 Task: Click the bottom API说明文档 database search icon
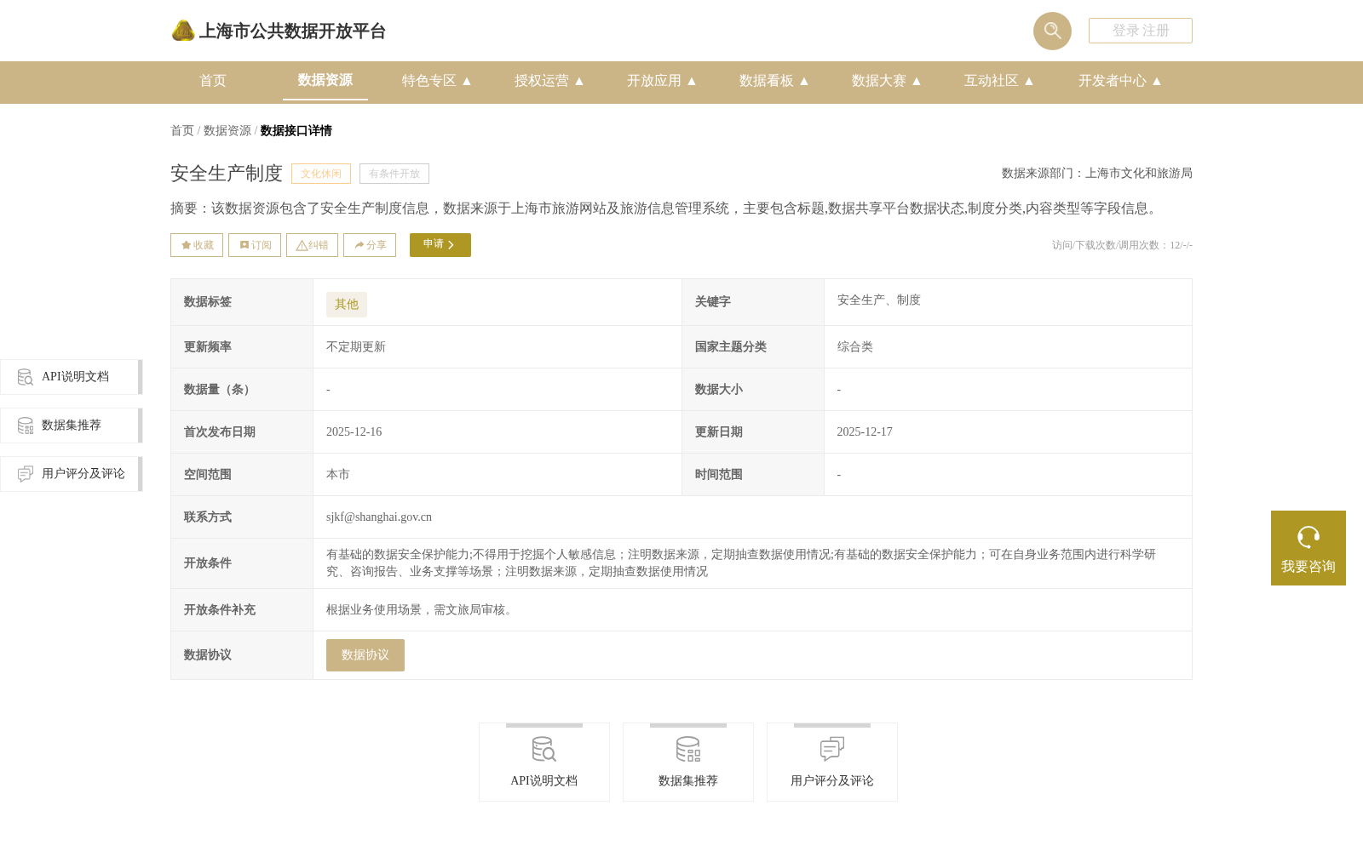click(543, 749)
